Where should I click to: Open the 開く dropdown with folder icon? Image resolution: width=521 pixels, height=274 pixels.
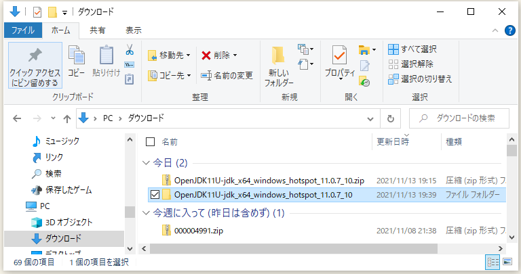(x=367, y=49)
